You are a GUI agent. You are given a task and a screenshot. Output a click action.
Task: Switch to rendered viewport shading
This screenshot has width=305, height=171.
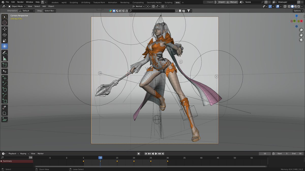point(299,6)
